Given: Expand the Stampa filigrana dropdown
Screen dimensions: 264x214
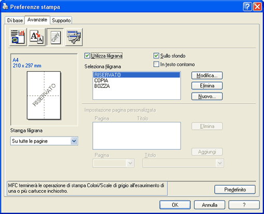Looking at the screenshot, I should 74,141.
